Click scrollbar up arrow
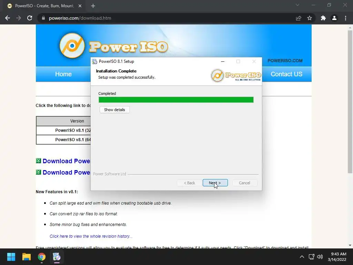Screen dimensions: 353x265 tap(350, 27)
